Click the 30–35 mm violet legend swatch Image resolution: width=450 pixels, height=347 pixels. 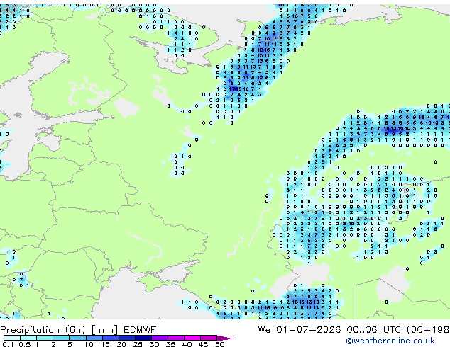pos(160,338)
